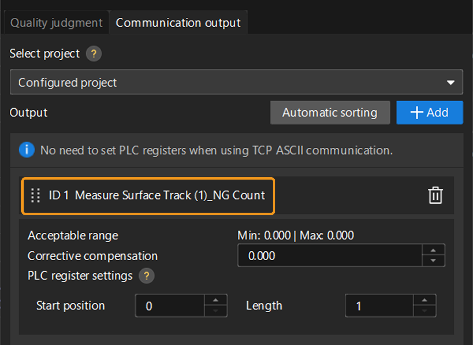Decrement Start position using down arrow

[x=216, y=311]
